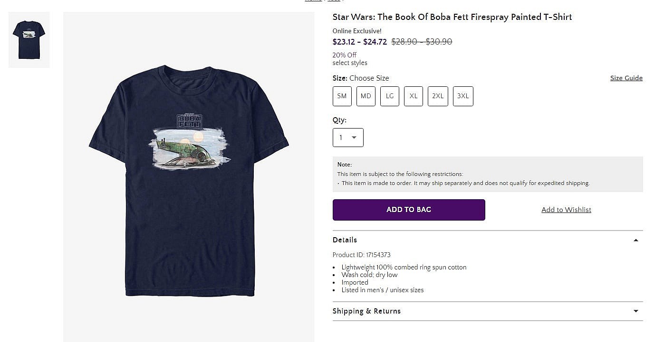Choose the 3XL size option

tap(463, 96)
